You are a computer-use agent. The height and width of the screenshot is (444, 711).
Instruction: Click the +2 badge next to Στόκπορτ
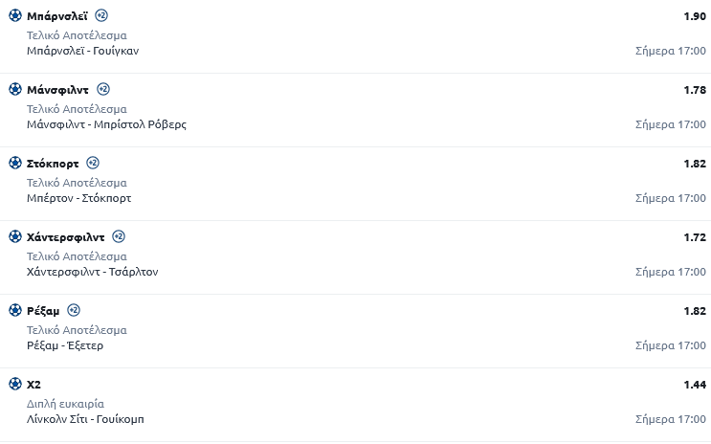pos(93,163)
